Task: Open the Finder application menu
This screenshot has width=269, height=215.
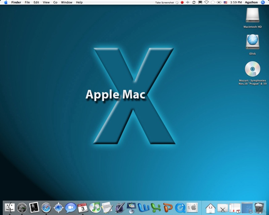Action: click(x=16, y=2)
